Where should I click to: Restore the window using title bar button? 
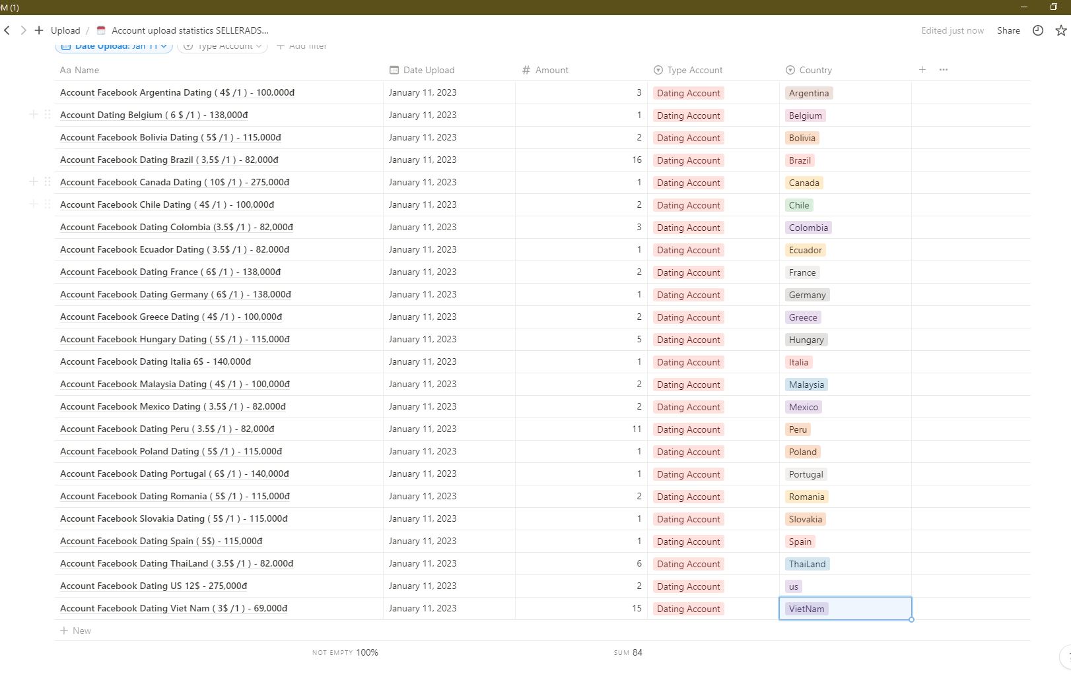click(x=1054, y=7)
